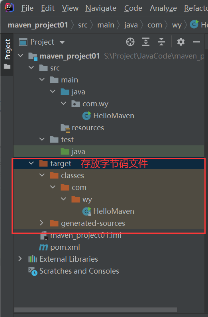The image size is (208, 317).
Task: Click the horizontal scrollbar at panel bottom
Action: coord(96,310)
